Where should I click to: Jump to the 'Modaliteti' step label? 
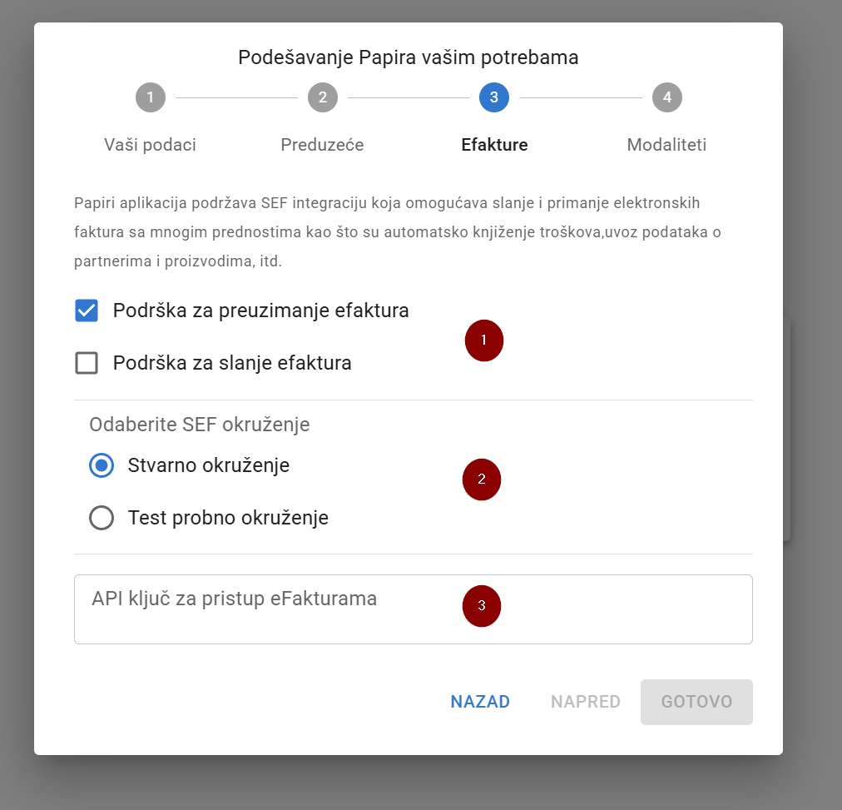[666, 145]
